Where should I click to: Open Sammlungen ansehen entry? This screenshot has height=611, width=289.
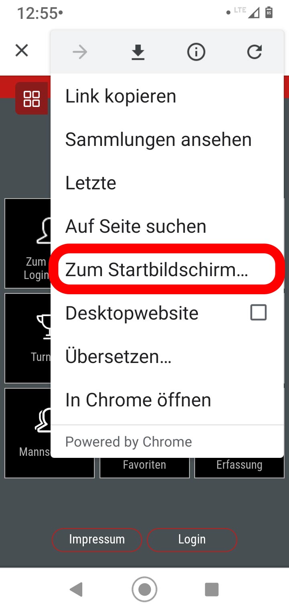pos(167,139)
